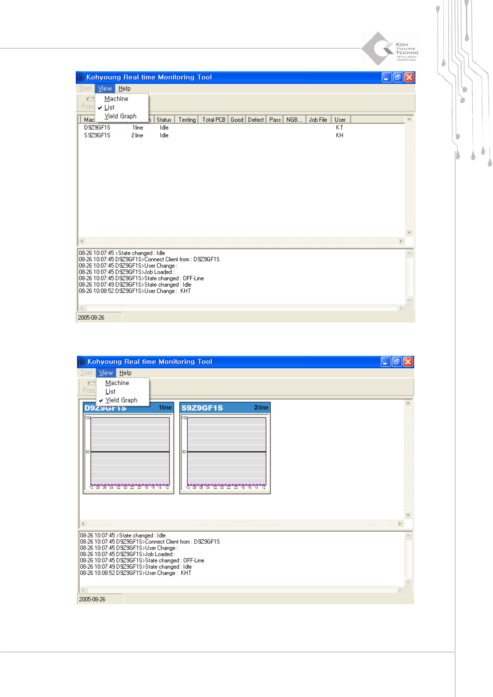The image size is (493, 697).
Task: Click list's horizontal scrollbar left arrow, upper window
Action: click(x=82, y=241)
